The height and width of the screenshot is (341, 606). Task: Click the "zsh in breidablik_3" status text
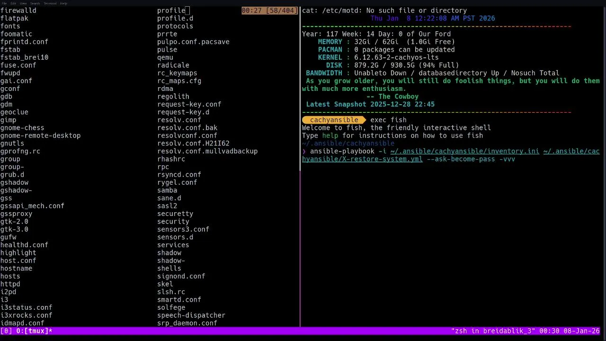tap(493, 331)
